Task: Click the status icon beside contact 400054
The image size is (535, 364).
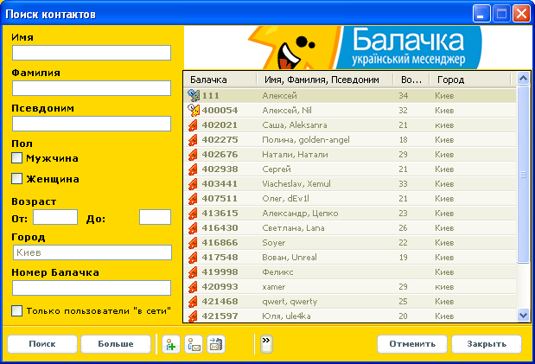Action: tap(194, 110)
